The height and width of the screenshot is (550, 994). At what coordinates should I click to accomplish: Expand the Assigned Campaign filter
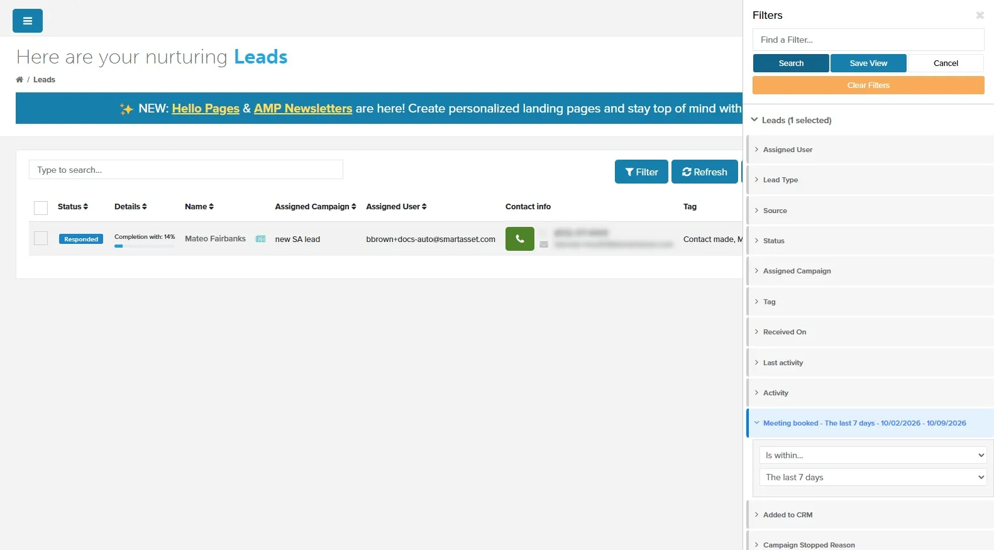[870, 271]
